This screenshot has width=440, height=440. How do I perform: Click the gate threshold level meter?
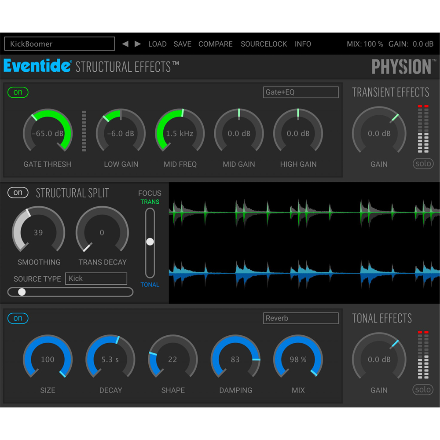(x=84, y=131)
